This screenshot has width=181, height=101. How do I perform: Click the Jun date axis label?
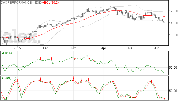tap(157, 48)
